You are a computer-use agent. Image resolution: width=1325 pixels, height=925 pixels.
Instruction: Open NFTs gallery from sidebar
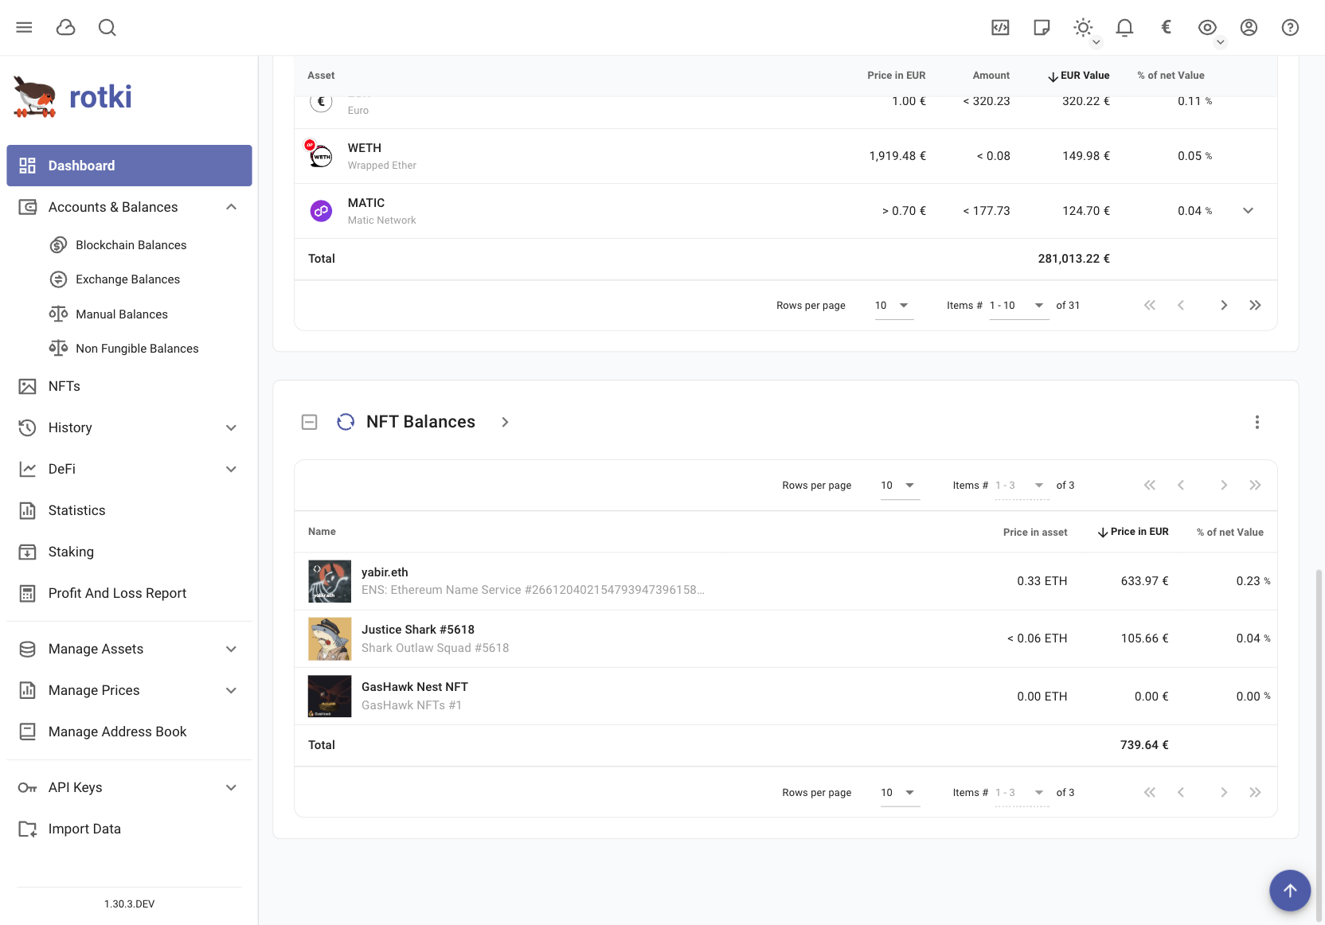(129, 386)
